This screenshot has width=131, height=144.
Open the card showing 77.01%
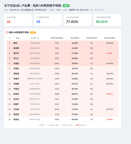pyautogui.click(x=77, y=20)
